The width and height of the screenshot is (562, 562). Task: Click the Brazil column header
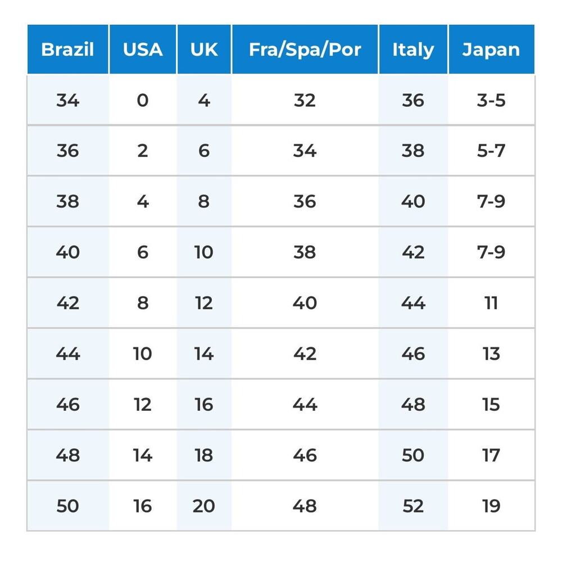pos(67,49)
